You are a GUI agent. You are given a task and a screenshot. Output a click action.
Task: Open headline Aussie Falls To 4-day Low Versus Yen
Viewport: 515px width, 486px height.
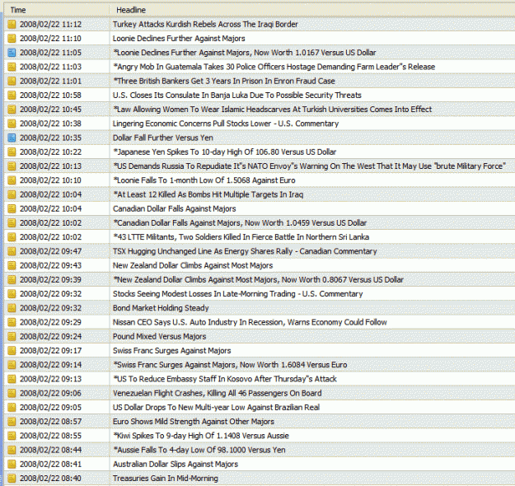point(199,451)
